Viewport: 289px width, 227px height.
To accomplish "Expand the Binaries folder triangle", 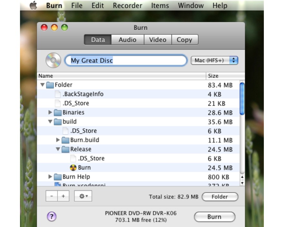I will pos(50,112).
